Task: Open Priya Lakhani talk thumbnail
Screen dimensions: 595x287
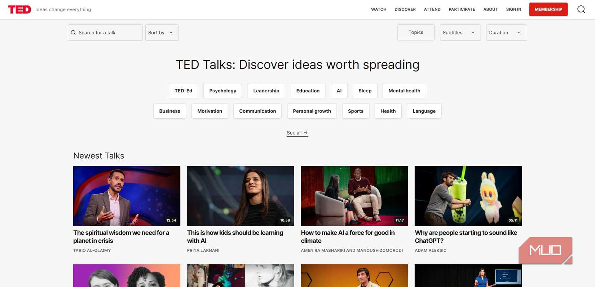Action: pos(241,196)
